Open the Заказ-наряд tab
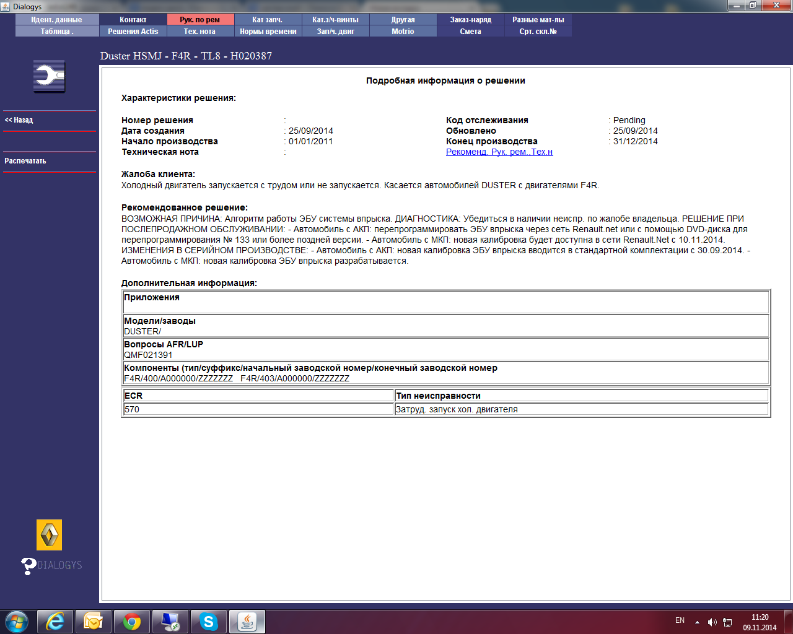The image size is (793, 634). (x=470, y=20)
